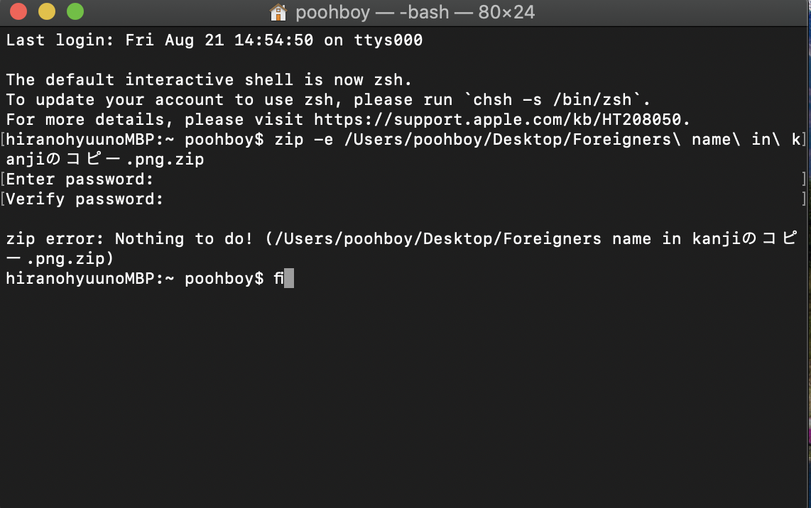Minimize the Terminal window with yellow button
The height and width of the screenshot is (508, 811).
tap(47, 12)
